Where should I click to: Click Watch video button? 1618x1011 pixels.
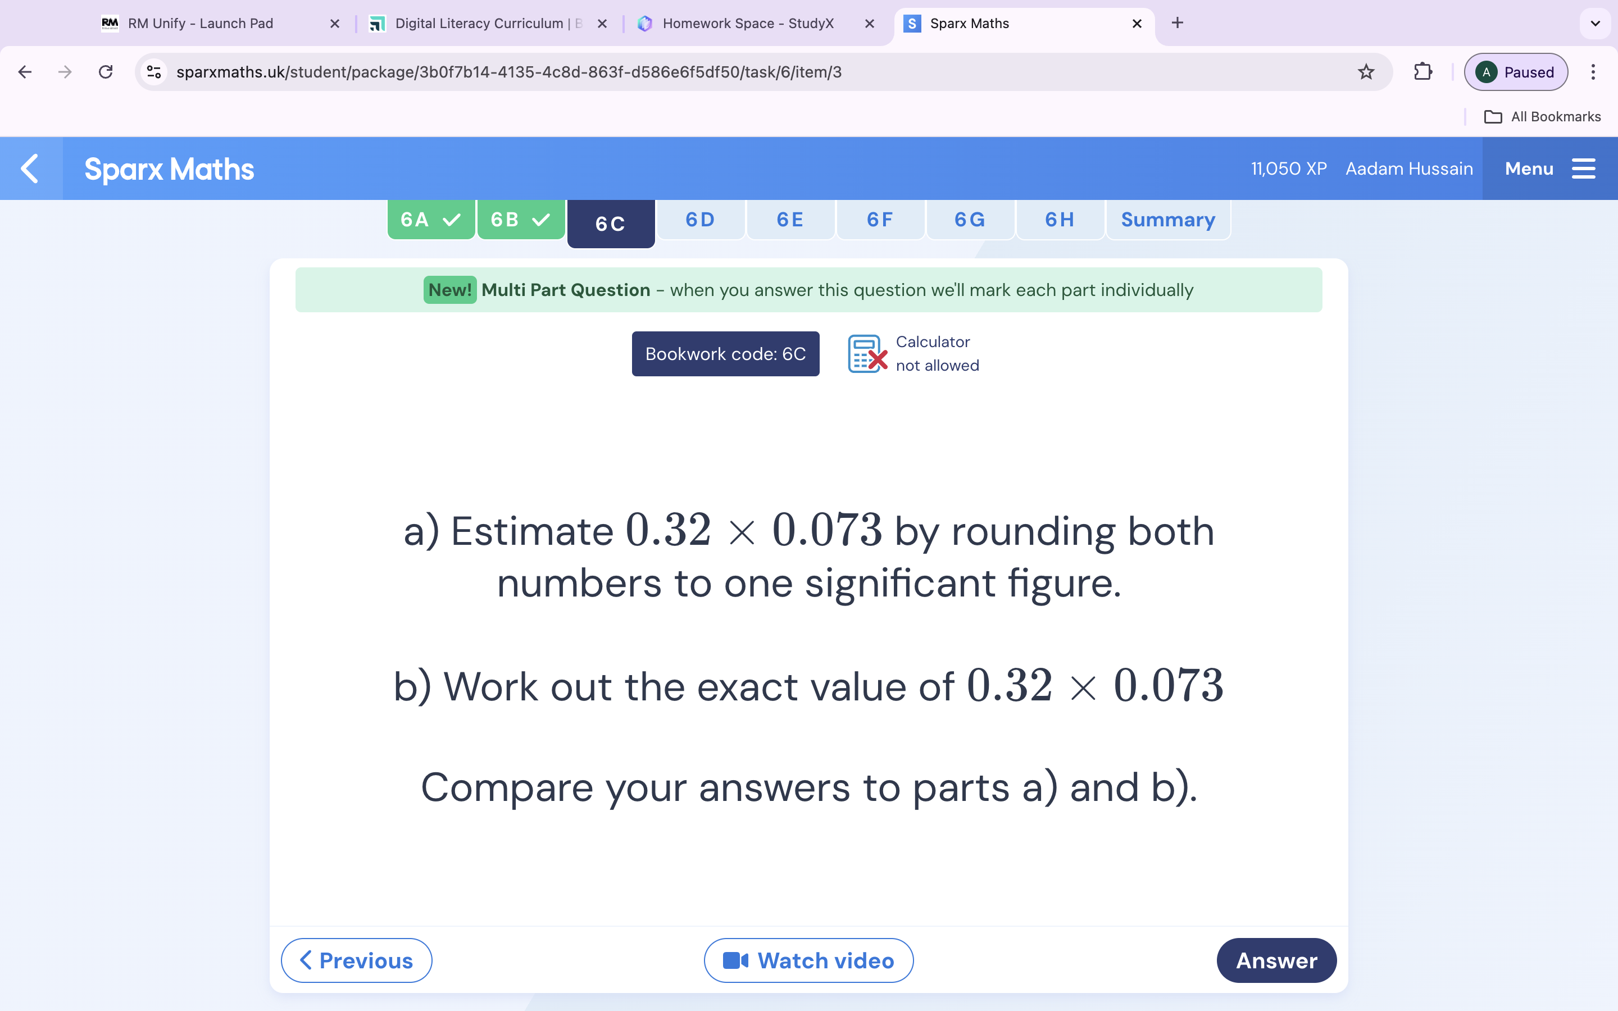coord(808,960)
